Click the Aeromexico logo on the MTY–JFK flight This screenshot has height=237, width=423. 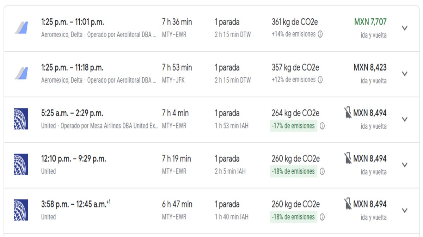[21, 73]
